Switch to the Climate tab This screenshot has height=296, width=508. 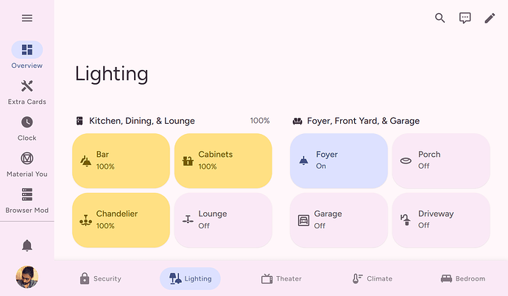(x=372, y=278)
